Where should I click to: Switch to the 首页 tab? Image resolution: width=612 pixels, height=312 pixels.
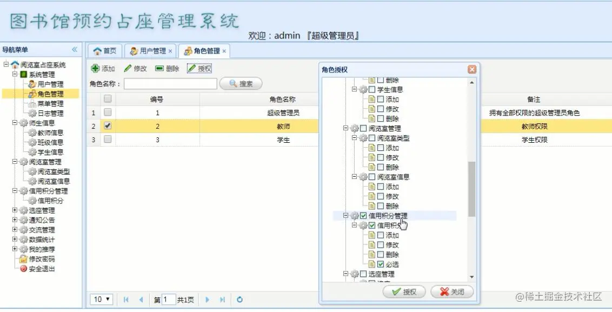tap(105, 51)
